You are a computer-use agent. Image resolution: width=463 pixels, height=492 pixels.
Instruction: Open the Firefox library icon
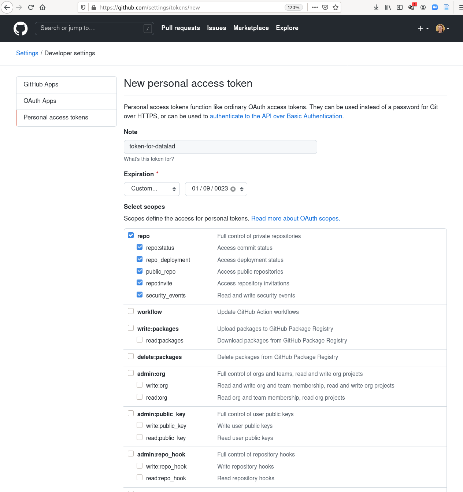(388, 7)
